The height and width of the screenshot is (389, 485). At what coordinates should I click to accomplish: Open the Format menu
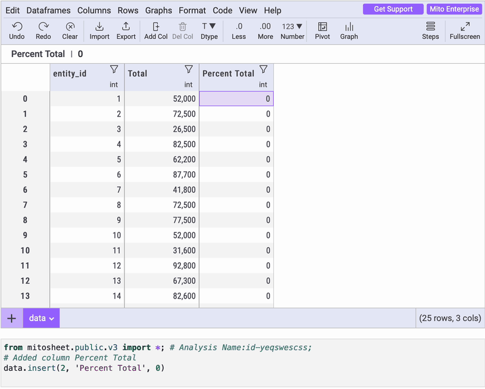click(192, 10)
